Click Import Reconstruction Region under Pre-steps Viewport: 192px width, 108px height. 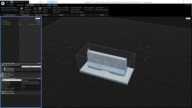pyautogui.click(x=9, y=10)
